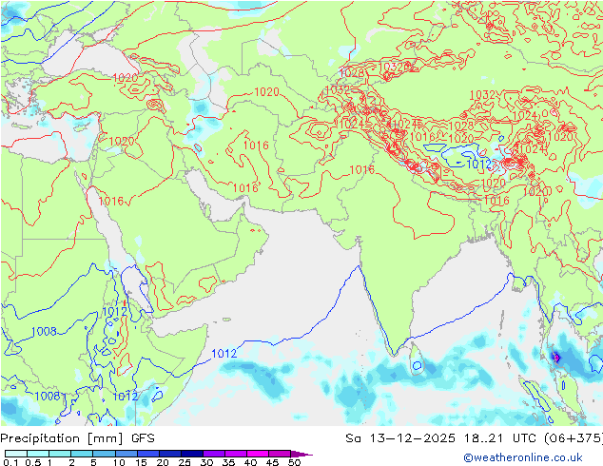Select the 45 to 50 mm legend swatch
603x466 pixels.
(280, 454)
